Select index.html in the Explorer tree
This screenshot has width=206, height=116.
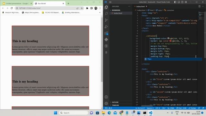click(x=118, y=13)
